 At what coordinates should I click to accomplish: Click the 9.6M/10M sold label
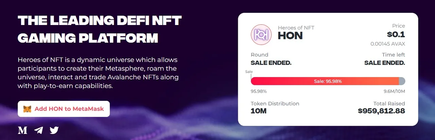(x=394, y=91)
